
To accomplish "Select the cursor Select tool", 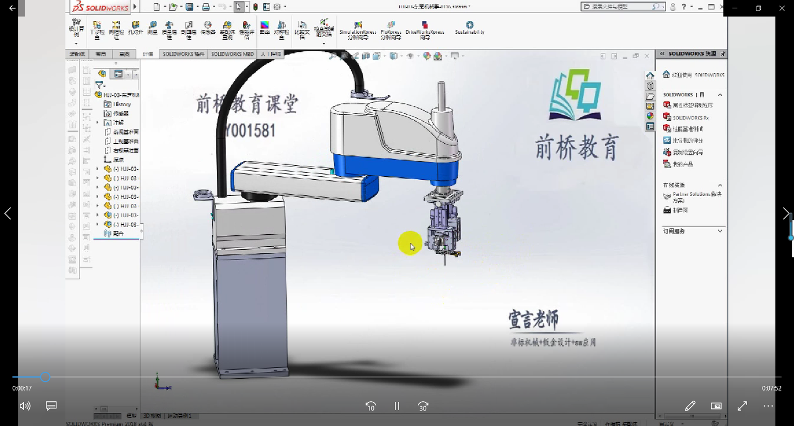I will point(238,7).
